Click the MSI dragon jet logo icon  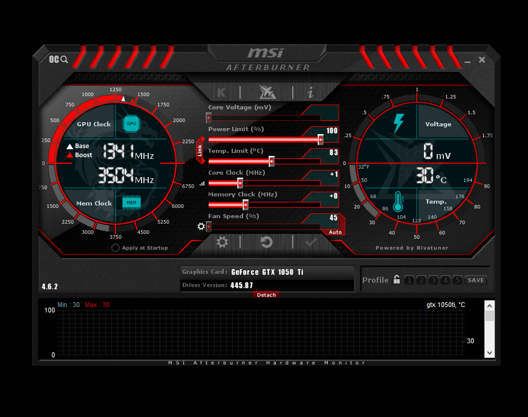(267, 92)
